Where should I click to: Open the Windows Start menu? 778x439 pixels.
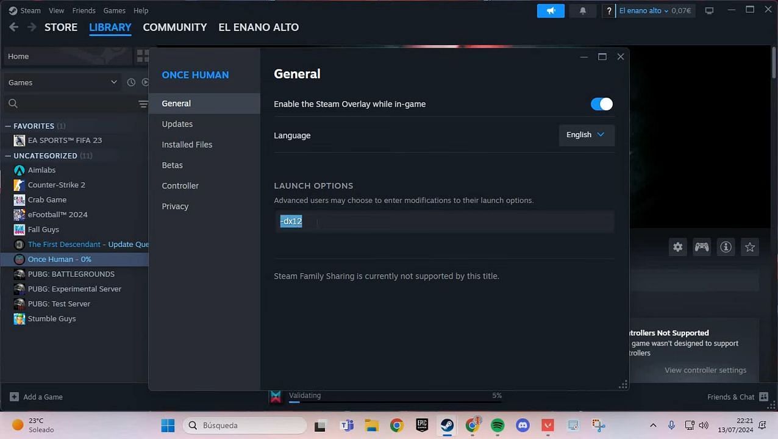[x=168, y=426]
